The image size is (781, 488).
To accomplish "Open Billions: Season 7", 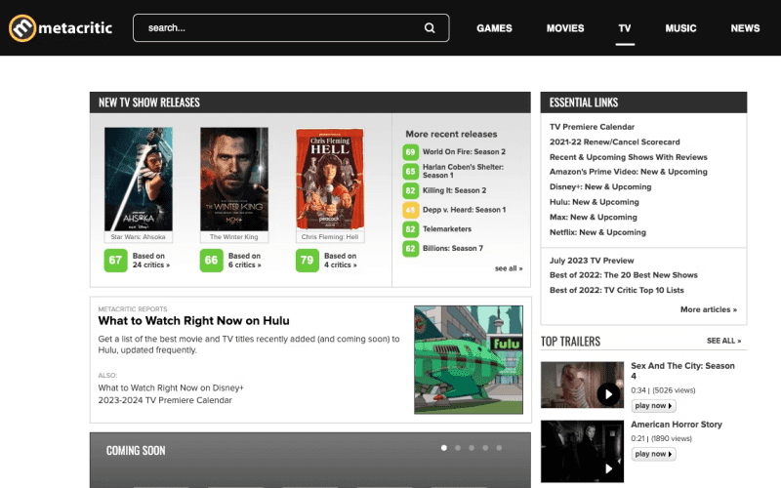I will tap(453, 248).
